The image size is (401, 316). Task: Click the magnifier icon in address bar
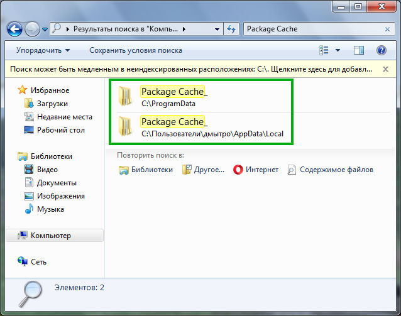click(57, 29)
